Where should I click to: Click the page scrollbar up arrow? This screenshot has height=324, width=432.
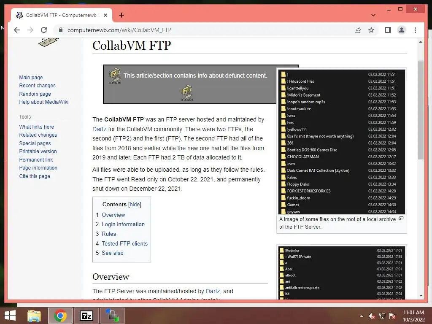pyautogui.click(x=421, y=42)
